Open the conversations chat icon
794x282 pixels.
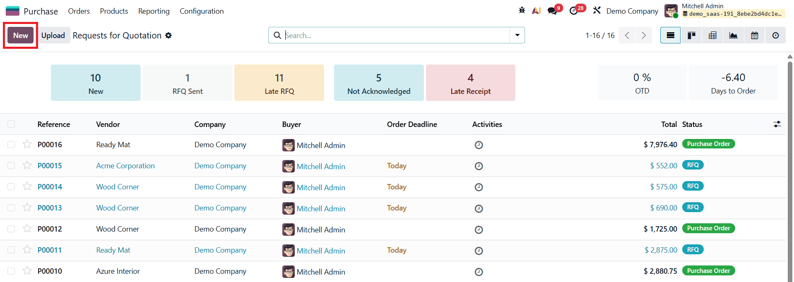tap(552, 11)
